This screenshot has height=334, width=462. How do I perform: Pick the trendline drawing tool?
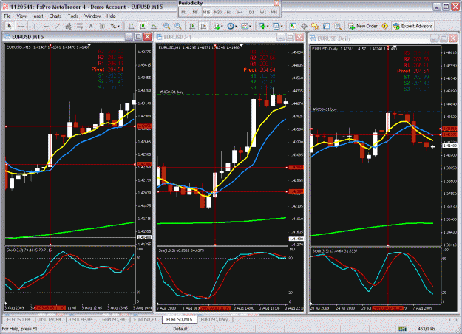pos(57,26)
